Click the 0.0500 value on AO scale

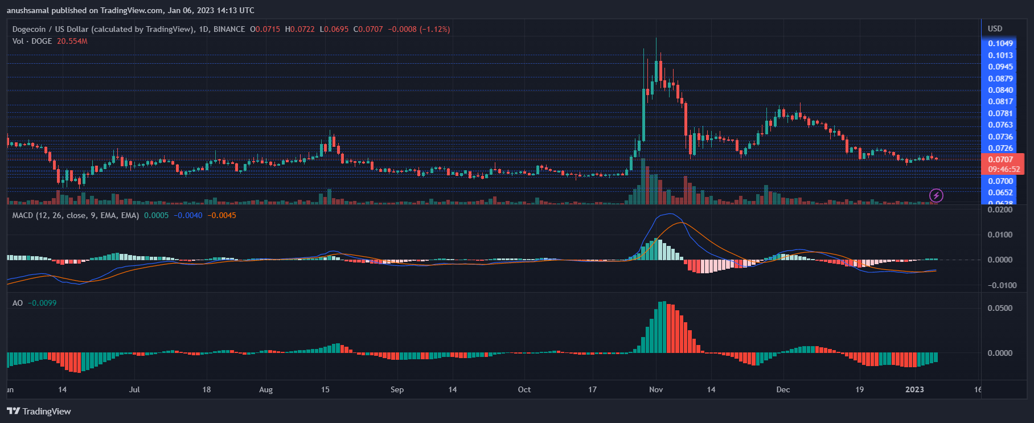1000,308
